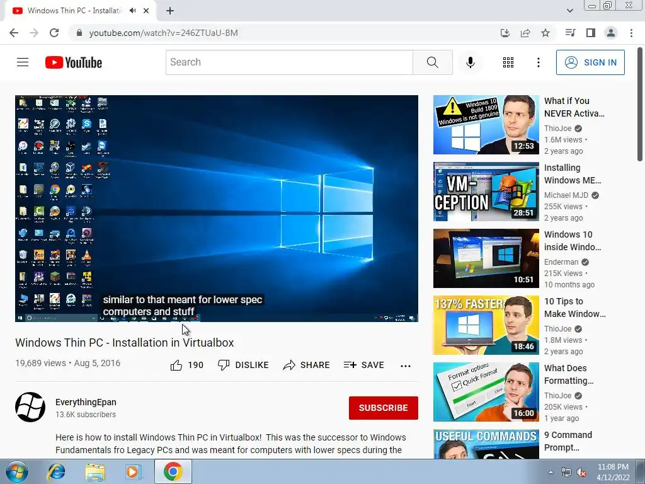Click the video title text
645x484 pixels.
pyautogui.click(x=125, y=343)
